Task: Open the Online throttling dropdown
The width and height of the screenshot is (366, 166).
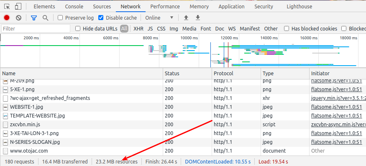Action: (x=159, y=18)
